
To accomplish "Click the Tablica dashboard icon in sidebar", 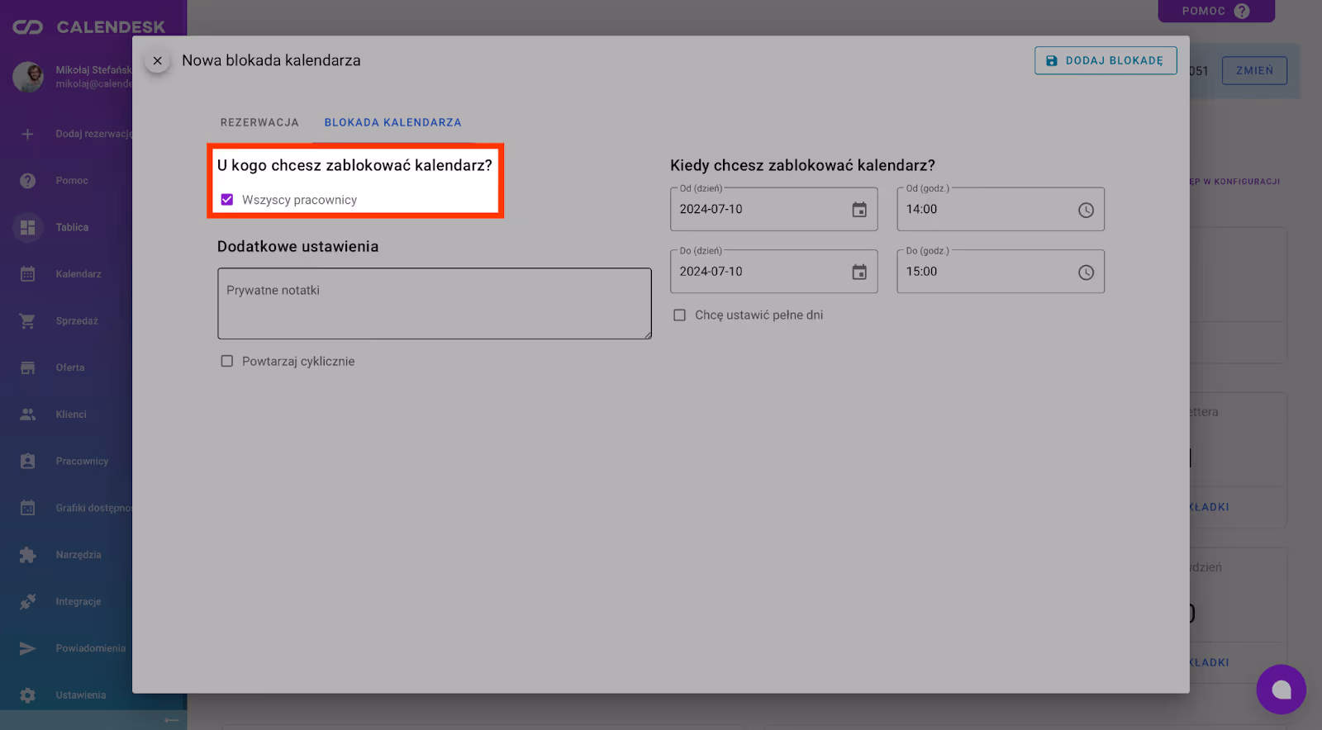I will [x=28, y=227].
